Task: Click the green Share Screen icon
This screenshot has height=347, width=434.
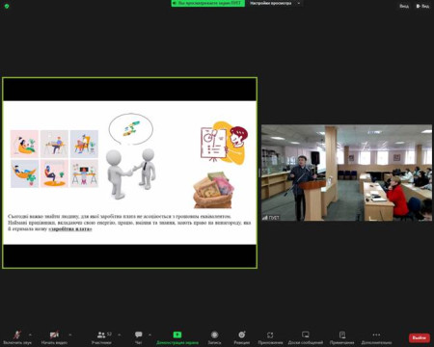Action: coord(177,334)
